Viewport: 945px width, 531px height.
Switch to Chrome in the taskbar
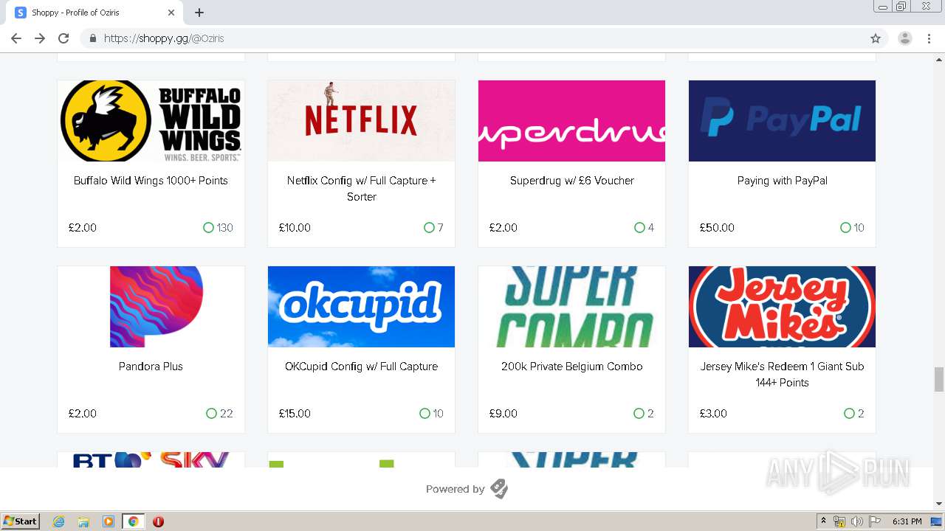click(x=133, y=521)
